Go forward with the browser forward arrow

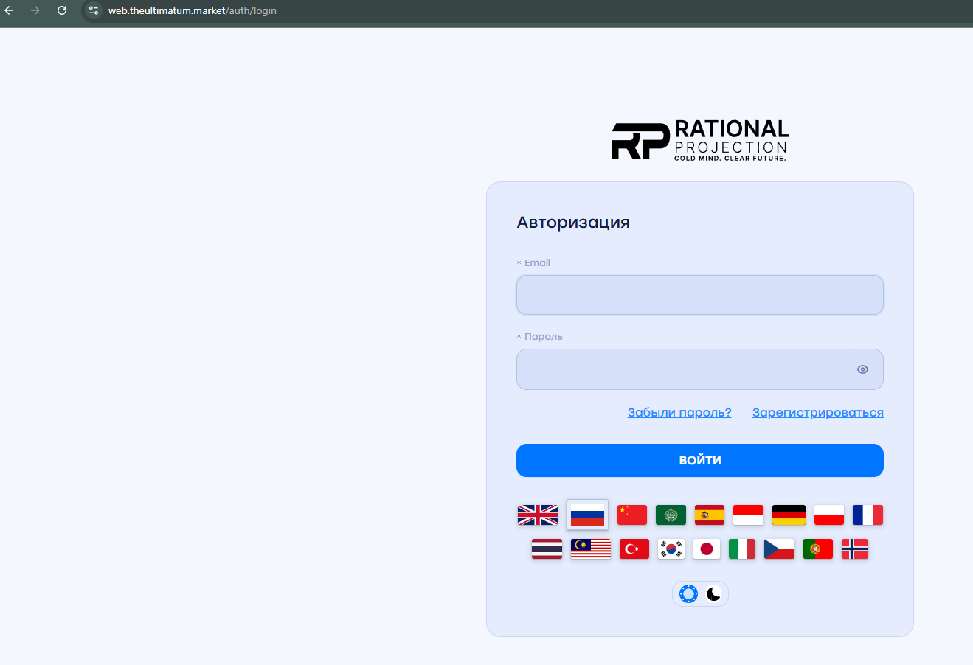(35, 10)
